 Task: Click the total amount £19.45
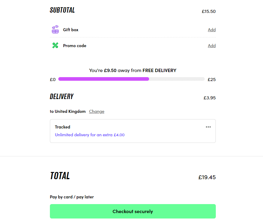207,177
